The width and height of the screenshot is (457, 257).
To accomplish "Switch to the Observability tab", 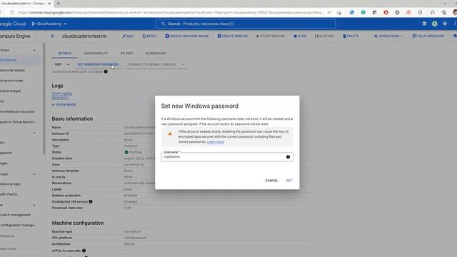I will point(96,54).
